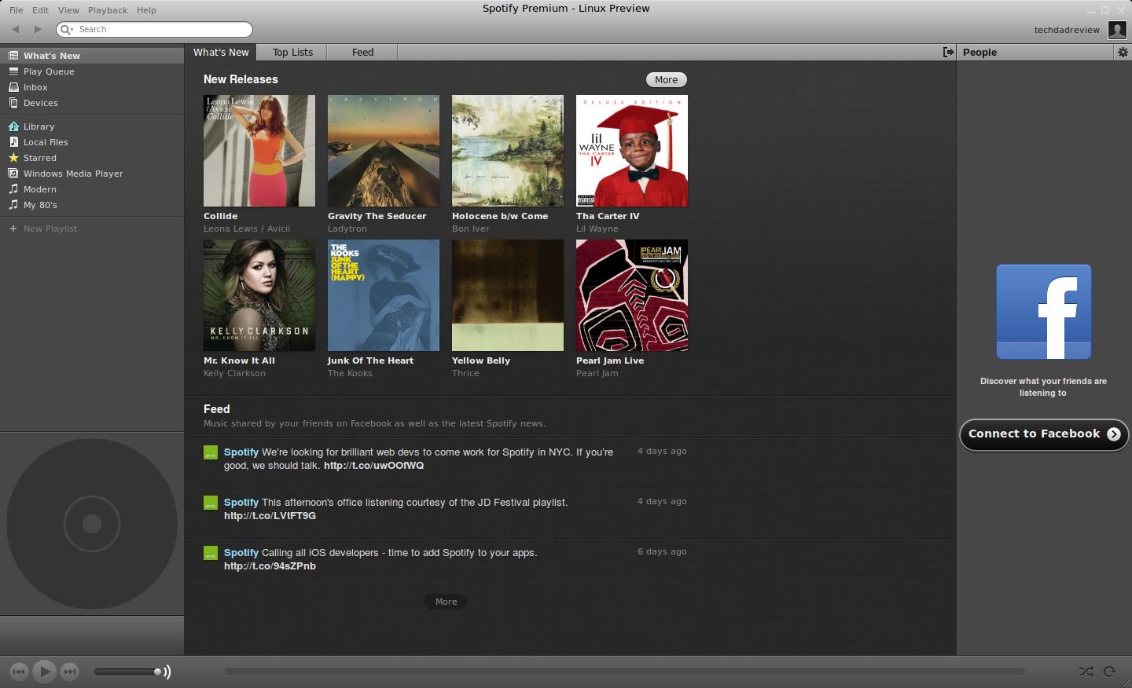Click Spotify icon beside JD Festival post
Viewport: 1132px width, 688px height.
(x=211, y=503)
